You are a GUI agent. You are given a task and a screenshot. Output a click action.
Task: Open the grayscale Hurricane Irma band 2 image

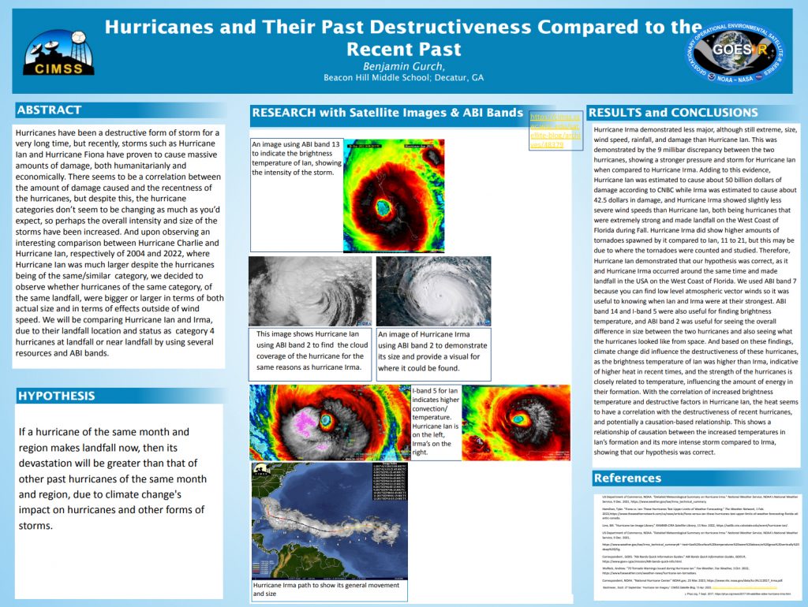click(433, 291)
